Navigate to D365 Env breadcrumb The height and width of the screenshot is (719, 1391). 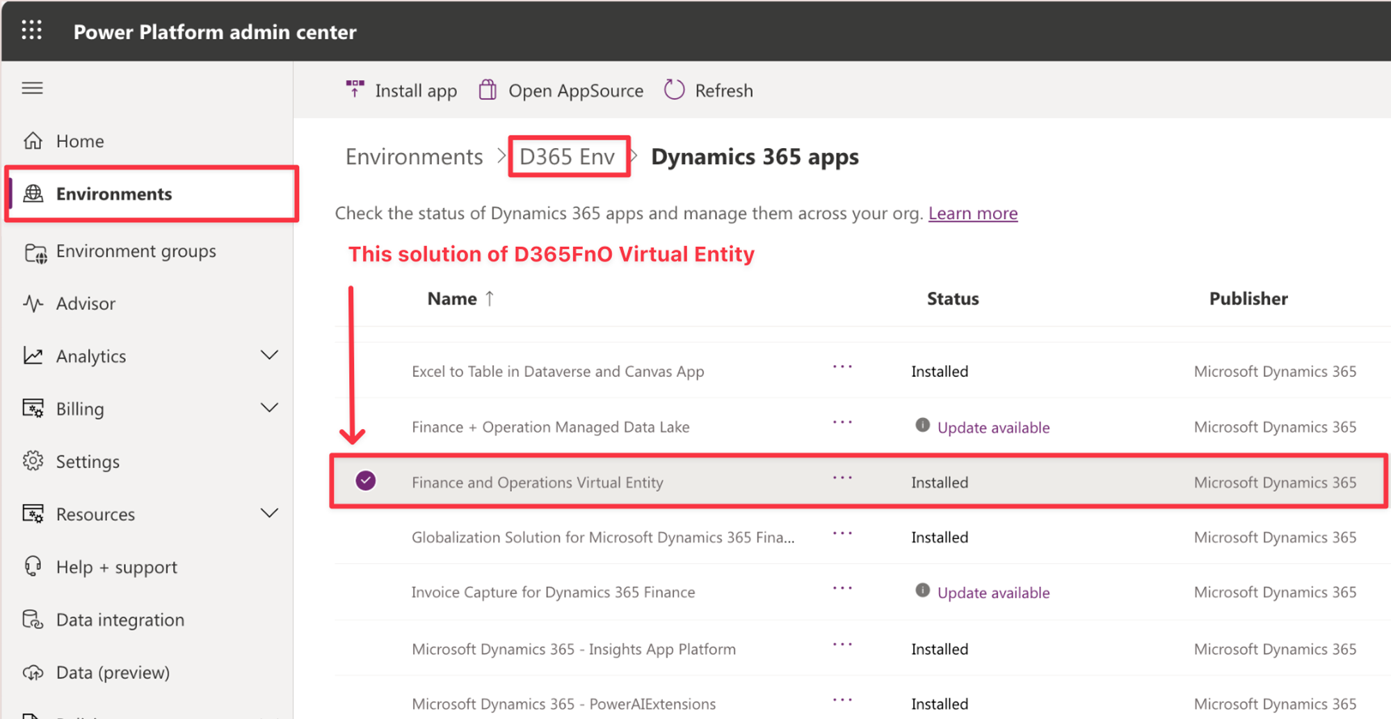pyautogui.click(x=567, y=157)
